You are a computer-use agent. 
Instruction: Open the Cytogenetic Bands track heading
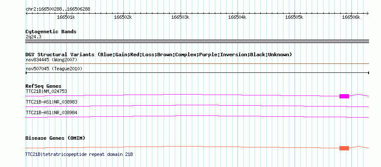point(51,32)
